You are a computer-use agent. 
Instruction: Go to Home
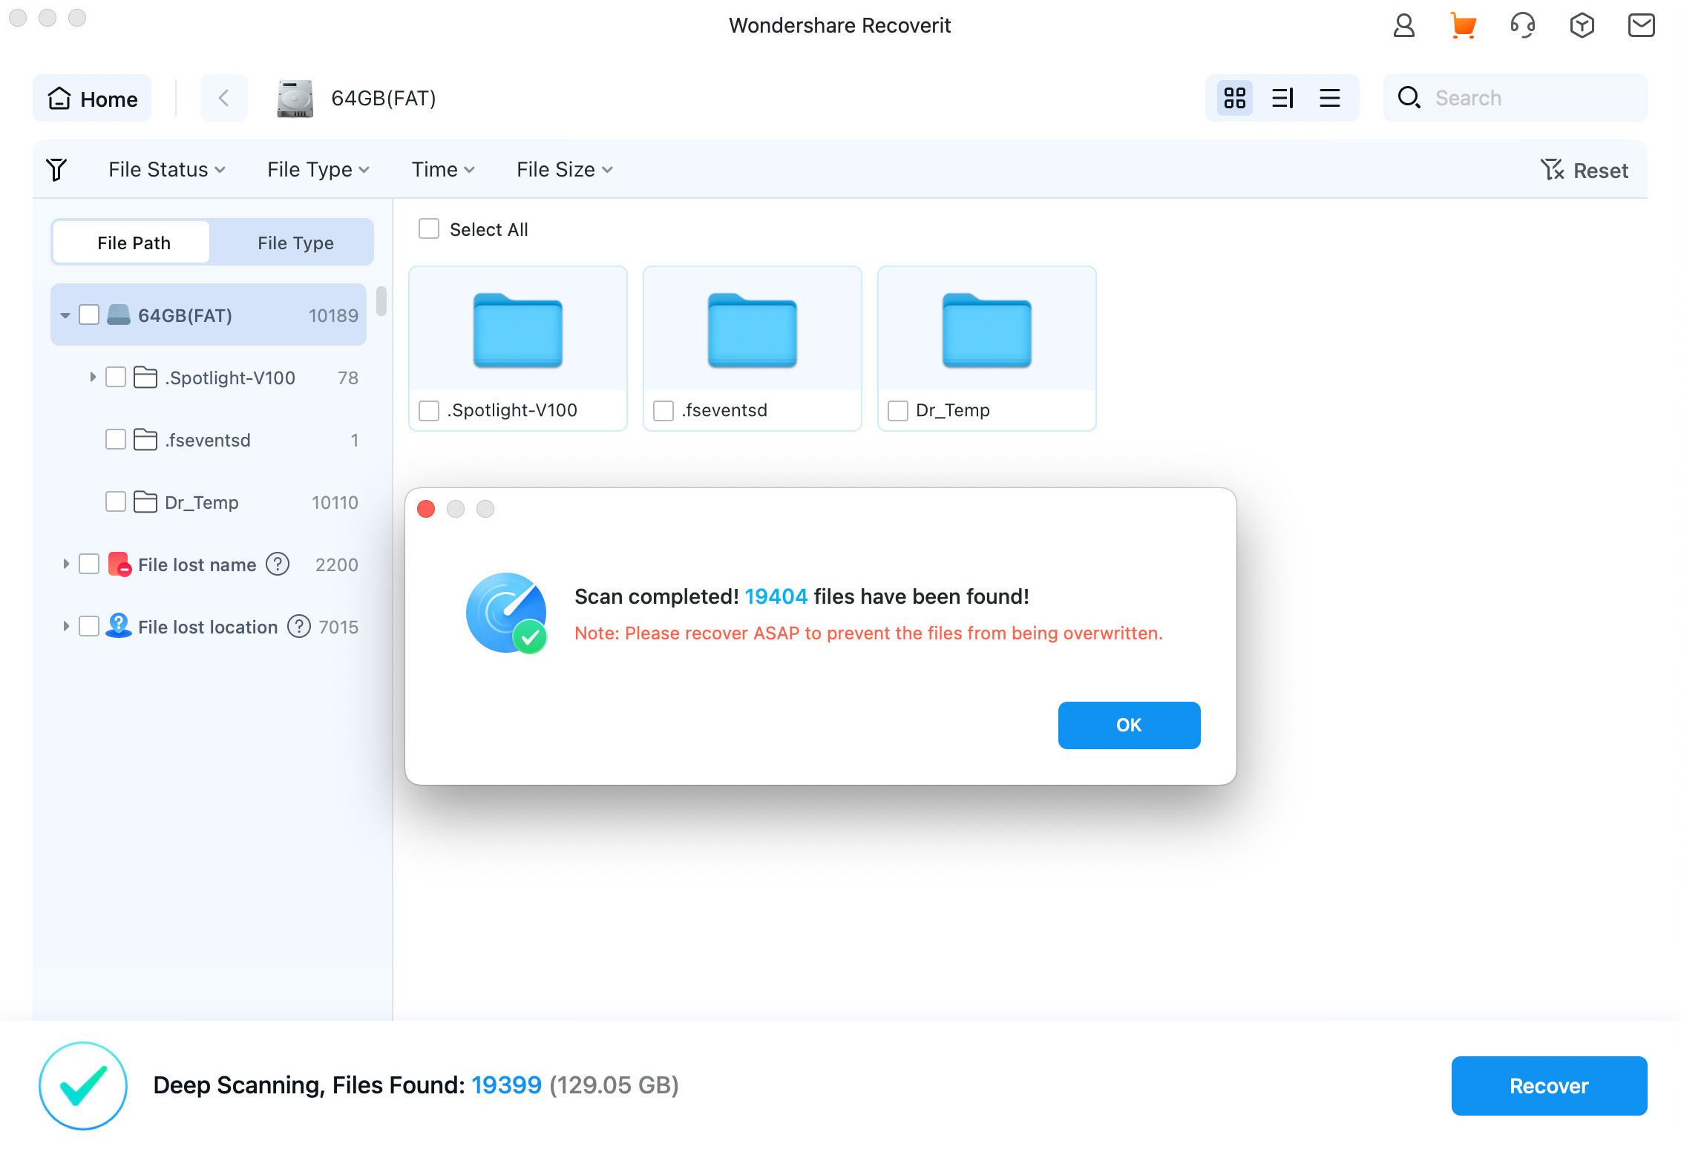92,98
